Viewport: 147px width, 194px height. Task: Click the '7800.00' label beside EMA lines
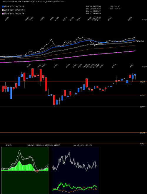click(x=140, y=41)
